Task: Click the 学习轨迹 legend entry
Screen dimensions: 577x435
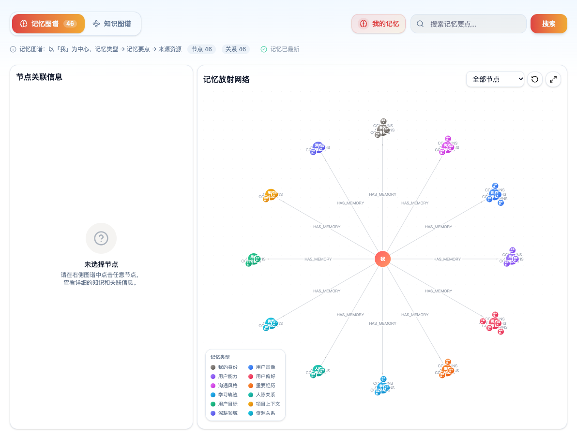Action: coord(224,394)
